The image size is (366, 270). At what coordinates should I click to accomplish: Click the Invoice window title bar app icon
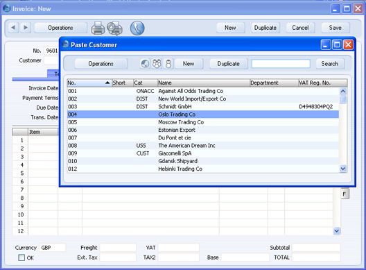coord(7,8)
